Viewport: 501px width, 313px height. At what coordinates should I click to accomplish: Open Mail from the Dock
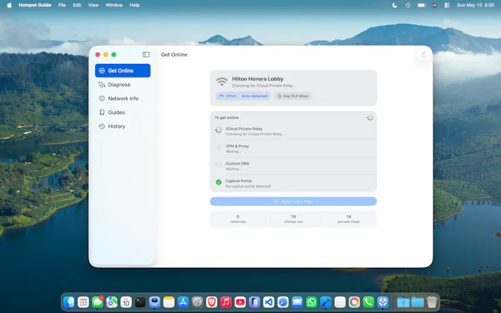coord(297,302)
